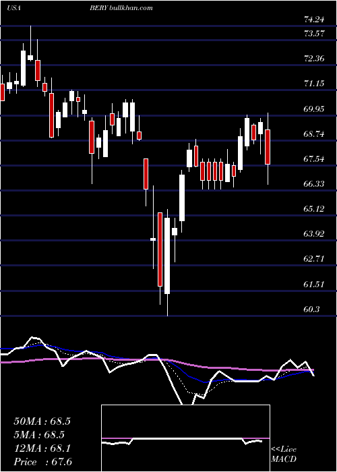The height and width of the screenshot is (472, 337).
Task: Click the 73.57 price axis label
Action: [x=314, y=34]
